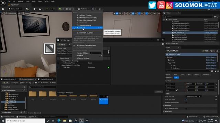Switch to Content Browser 3 tab
The width and height of the screenshot is (220, 123).
(46, 79)
